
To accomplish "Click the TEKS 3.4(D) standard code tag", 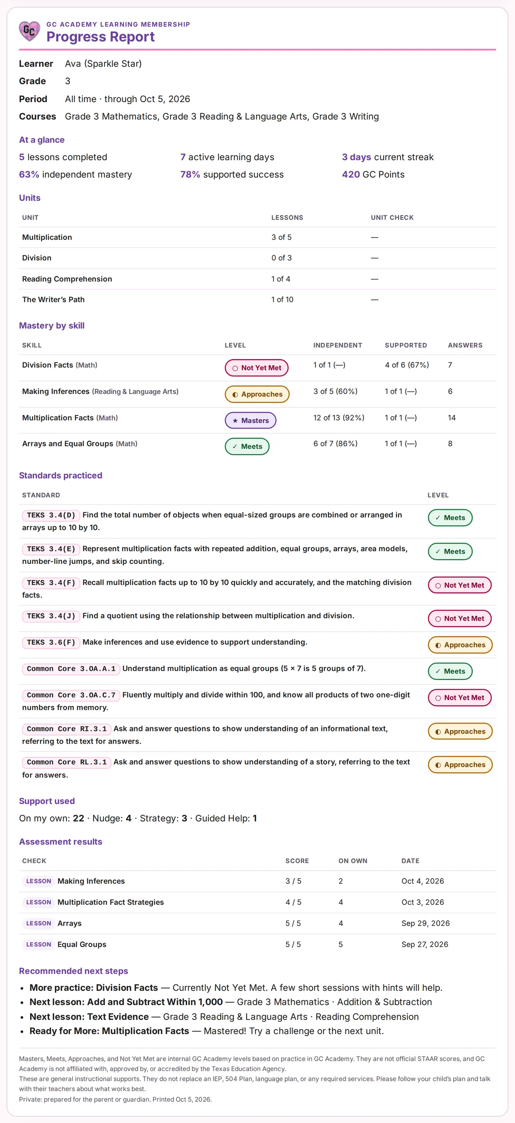I will pos(51,515).
